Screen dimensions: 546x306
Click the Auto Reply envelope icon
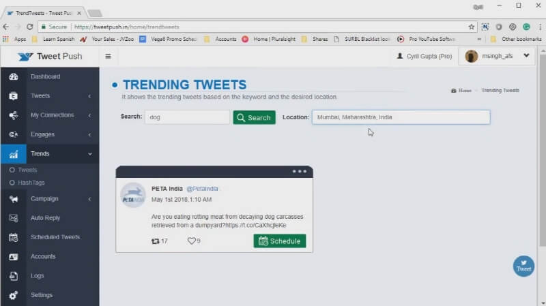14,218
